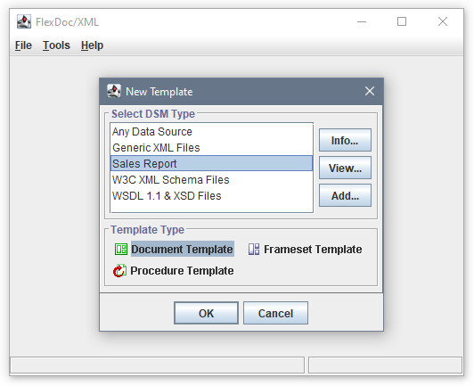Click the New Template dialog icon
Image resolution: width=474 pixels, height=386 pixels.
[x=114, y=91]
